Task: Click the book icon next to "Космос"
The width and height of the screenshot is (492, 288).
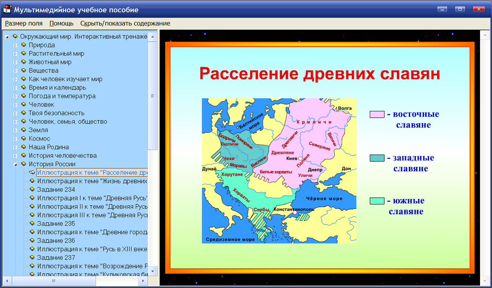Action: pos(23,138)
